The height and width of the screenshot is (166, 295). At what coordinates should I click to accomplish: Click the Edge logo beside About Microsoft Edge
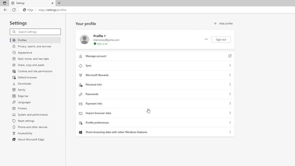click(x=14, y=139)
